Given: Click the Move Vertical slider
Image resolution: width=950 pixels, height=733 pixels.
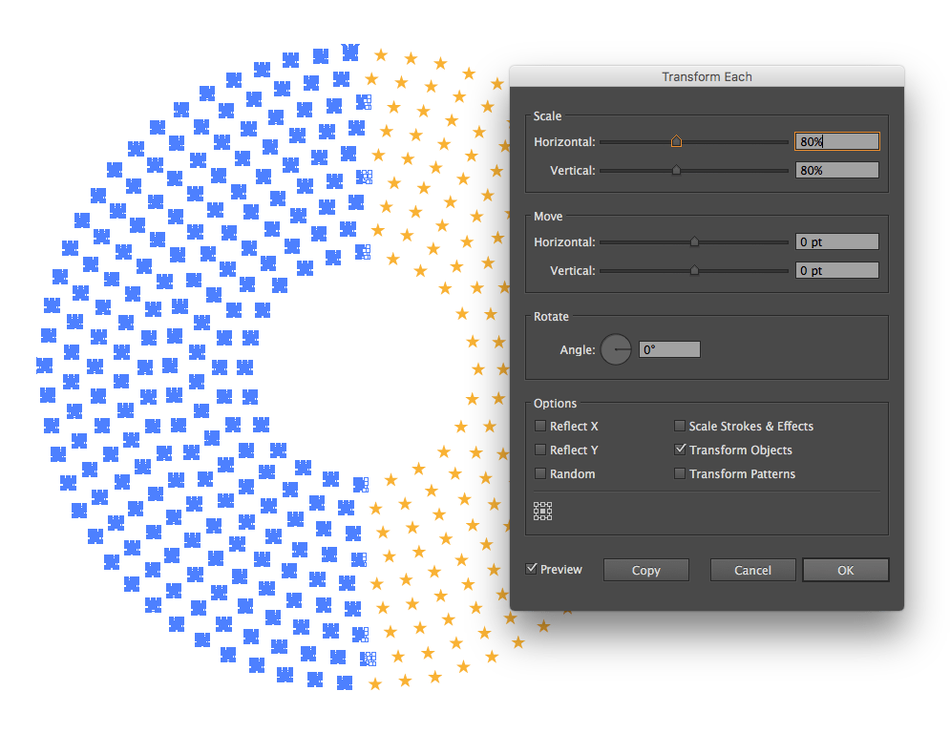Looking at the screenshot, I should pos(694,270).
